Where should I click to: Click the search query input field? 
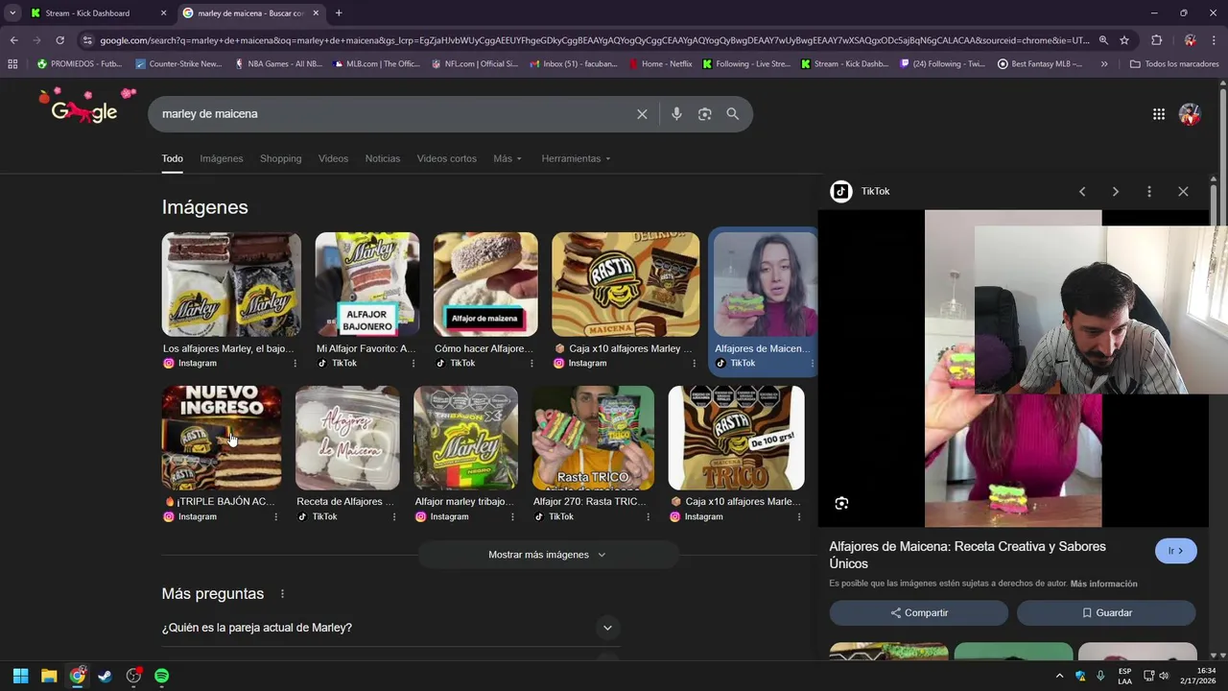point(393,114)
